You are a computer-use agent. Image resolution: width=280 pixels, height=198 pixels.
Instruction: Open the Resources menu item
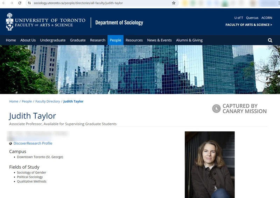click(x=134, y=40)
